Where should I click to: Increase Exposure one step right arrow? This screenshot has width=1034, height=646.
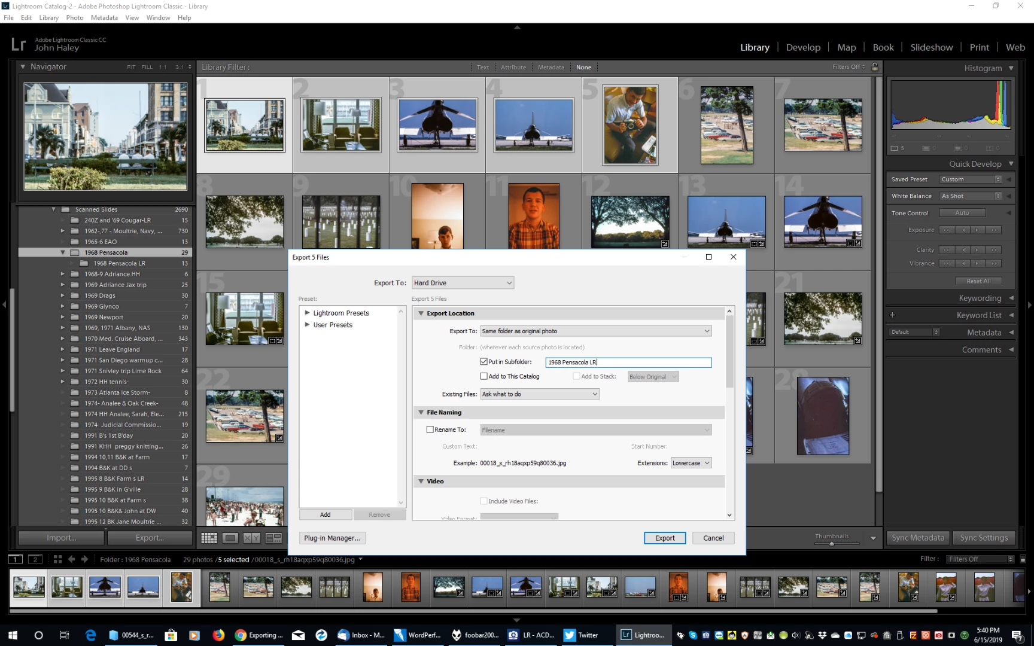tap(977, 230)
